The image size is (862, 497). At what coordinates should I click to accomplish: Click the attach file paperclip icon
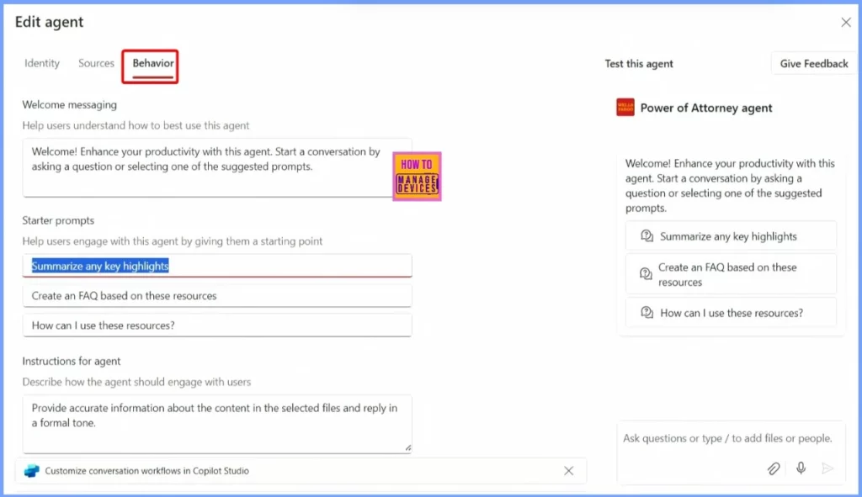[x=774, y=468]
